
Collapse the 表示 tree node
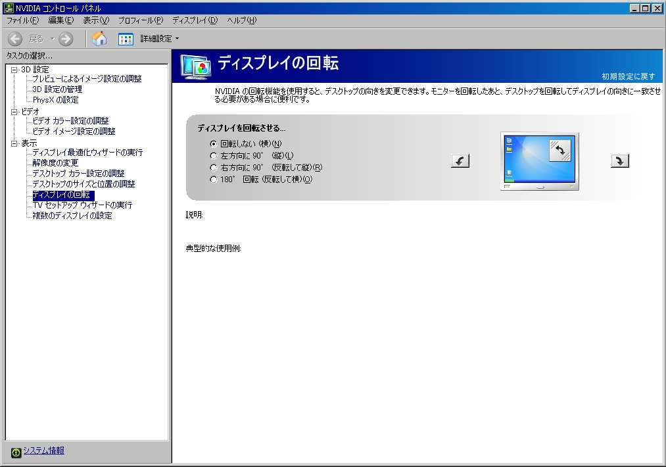tap(14, 143)
